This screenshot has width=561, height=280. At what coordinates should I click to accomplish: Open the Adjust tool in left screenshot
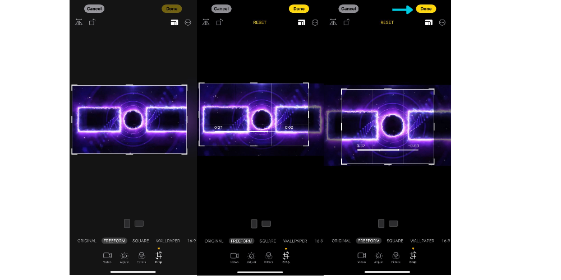pyautogui.click(x=125, y=258)
